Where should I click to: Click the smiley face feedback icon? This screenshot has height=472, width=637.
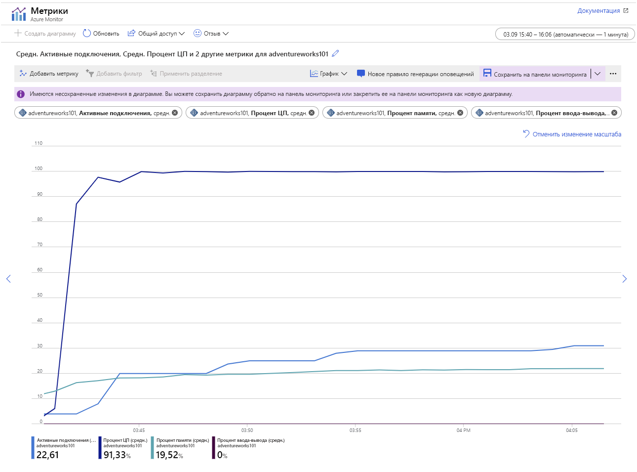(198, 33)
